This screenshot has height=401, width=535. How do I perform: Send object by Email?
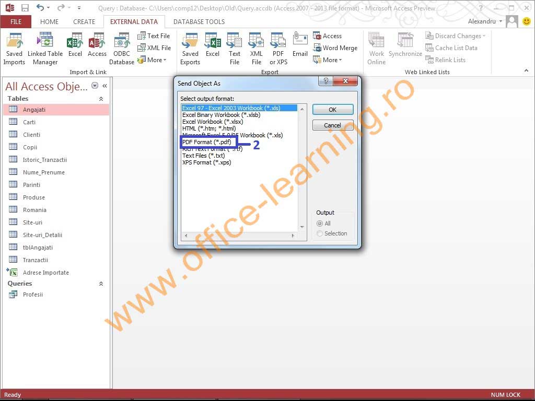click(x=300, y=45)
